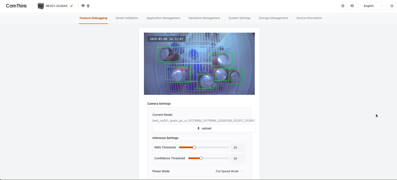Click the live camera preview image
The image size is (397, 180).
[199, 64]
